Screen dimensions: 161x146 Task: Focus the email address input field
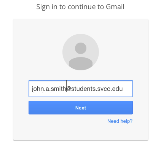pos(81,89)
